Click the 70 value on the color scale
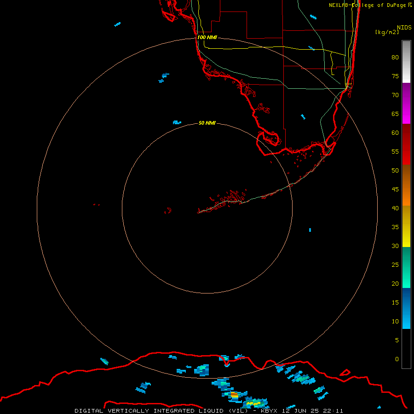 point(395,95)
